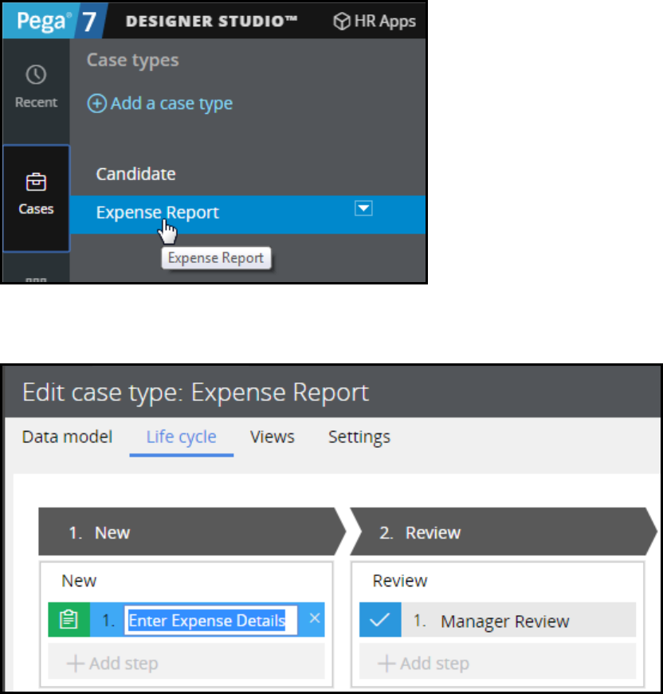Switch to the Data model tab
This screenshot has height=694, width=663.
pyautogui.click(x=67, y=437)
